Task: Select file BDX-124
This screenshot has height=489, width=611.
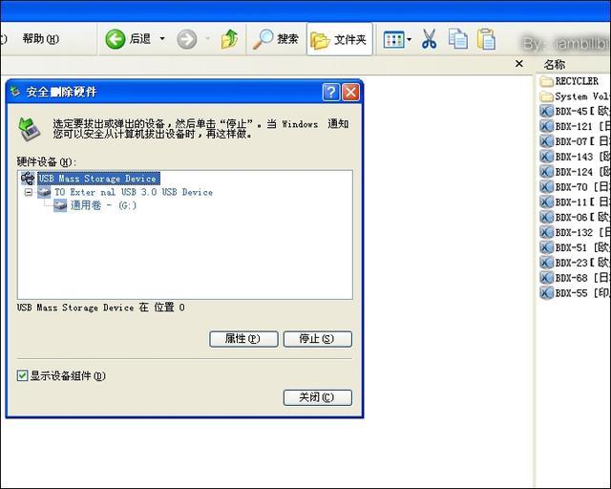Action: [575, 172]
